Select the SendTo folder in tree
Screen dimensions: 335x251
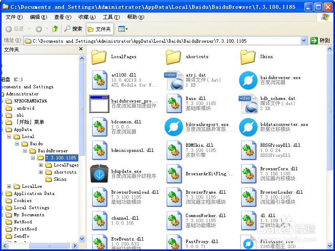pyautogui.click(x=21, y=236)
